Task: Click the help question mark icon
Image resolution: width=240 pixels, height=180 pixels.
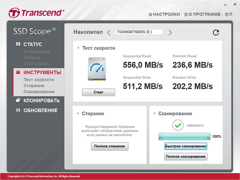Action: (226, 14)
